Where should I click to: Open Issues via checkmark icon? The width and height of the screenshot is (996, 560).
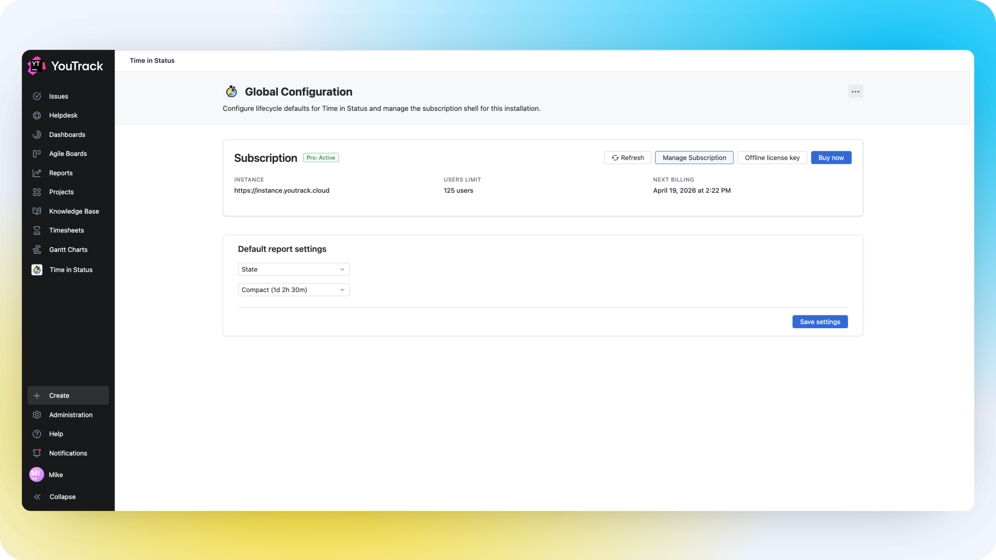pos(37,96)
